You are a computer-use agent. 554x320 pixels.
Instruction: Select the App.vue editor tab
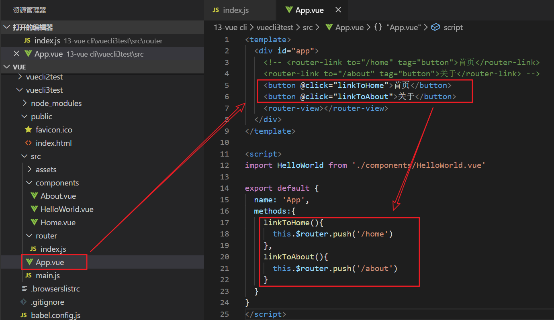pos(309,10)
